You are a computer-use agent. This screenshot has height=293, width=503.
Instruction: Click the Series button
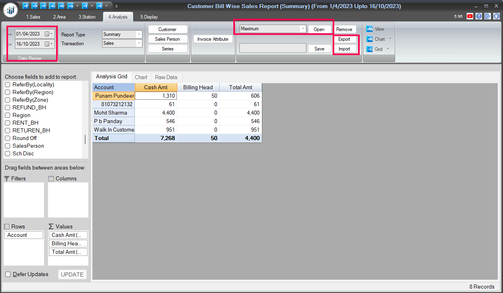coord(168,49)
